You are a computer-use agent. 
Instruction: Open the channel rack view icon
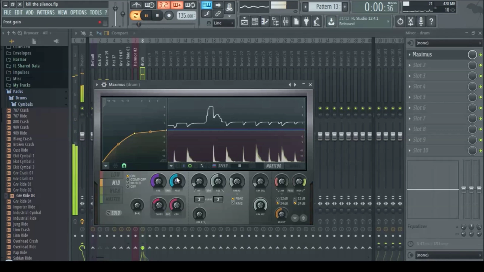pyautogui.click(x=254, y=22)
